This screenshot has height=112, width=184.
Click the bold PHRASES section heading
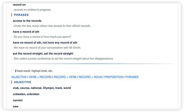click(21, 15)
